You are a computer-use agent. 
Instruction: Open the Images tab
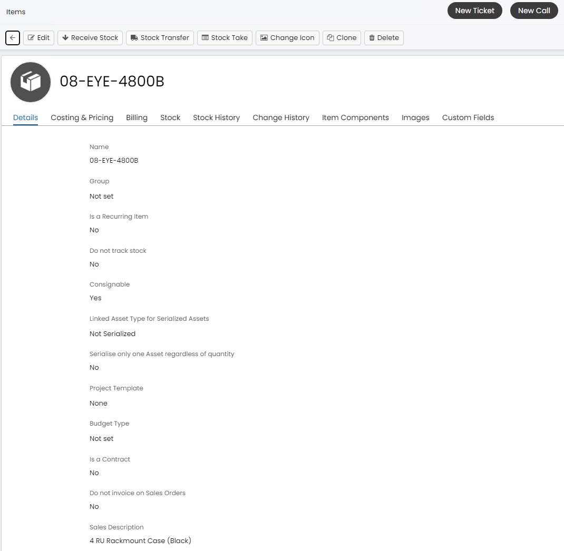(x=415, y=117)
